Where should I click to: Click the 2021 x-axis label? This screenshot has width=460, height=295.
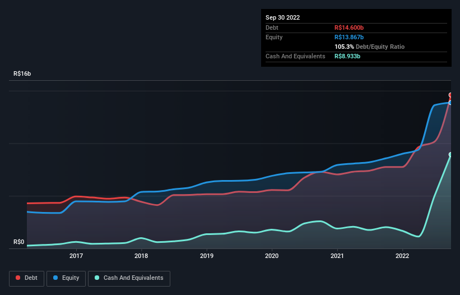337,256
